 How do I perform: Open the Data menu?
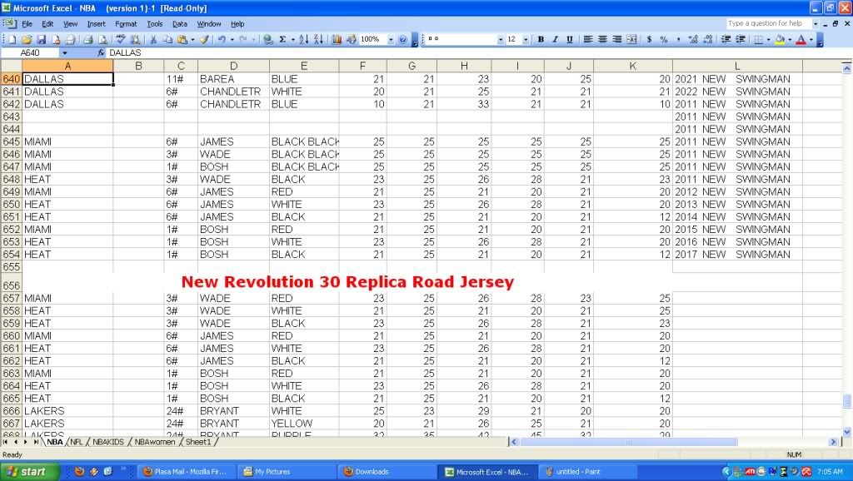coord(180,24)
